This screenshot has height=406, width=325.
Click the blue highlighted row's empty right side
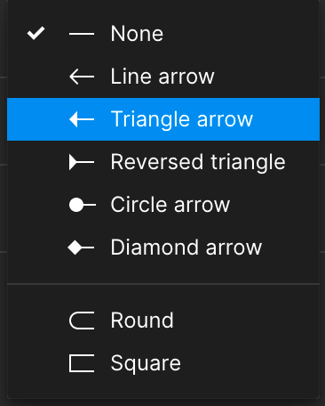click(x=286, y=119)
